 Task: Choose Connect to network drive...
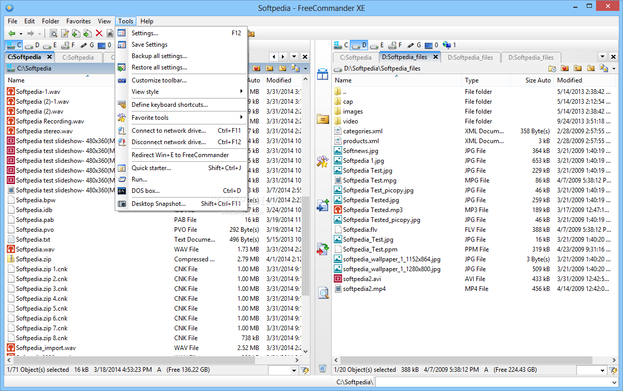coord(180,131)
